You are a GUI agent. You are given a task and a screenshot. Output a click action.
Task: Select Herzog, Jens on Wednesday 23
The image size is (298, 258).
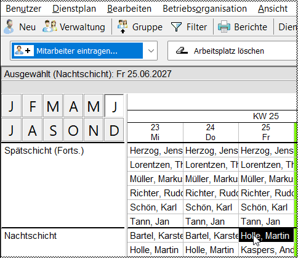point(155,151)
